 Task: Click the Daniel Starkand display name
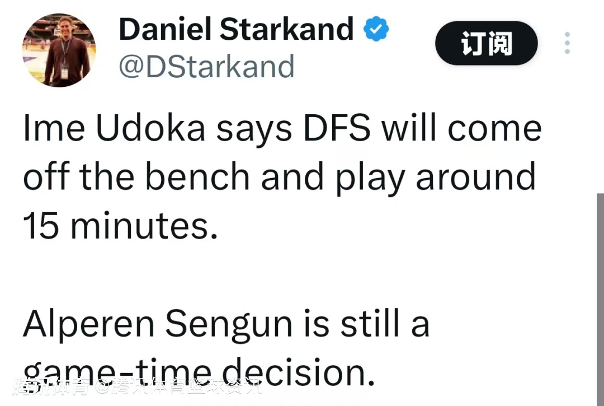tap(236, 29)
